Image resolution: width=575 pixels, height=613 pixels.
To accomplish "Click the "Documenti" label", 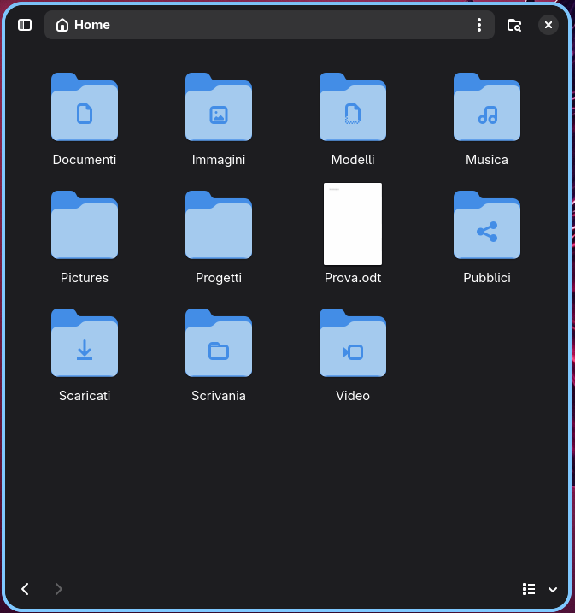I will coord(85,160).
